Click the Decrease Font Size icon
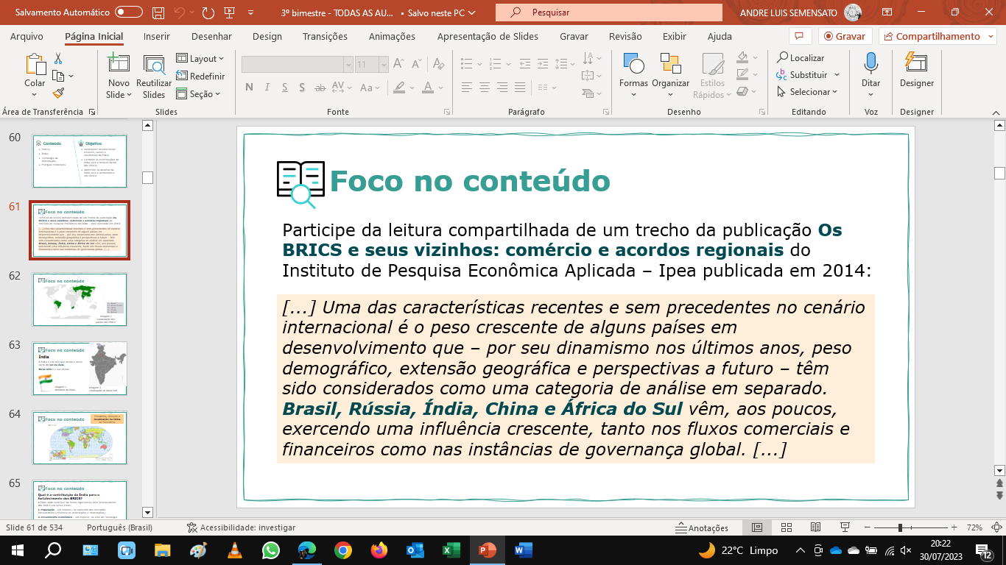 pos(415,65)
